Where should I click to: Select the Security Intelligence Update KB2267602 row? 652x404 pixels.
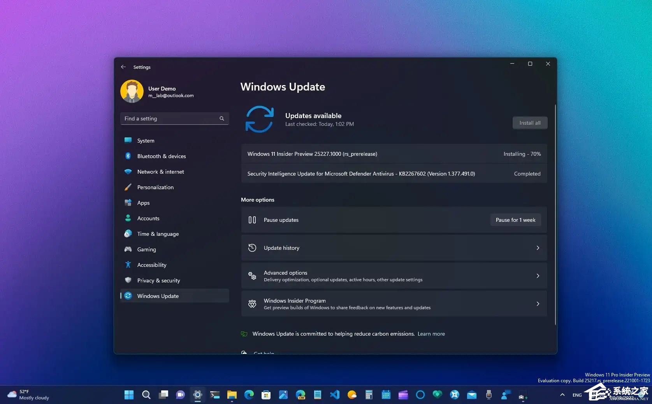click(x=394, y=174)
